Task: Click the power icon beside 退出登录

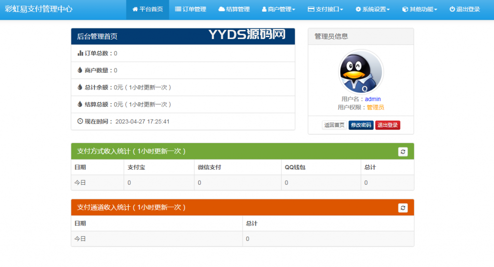Action: click(x=452, y=9)
